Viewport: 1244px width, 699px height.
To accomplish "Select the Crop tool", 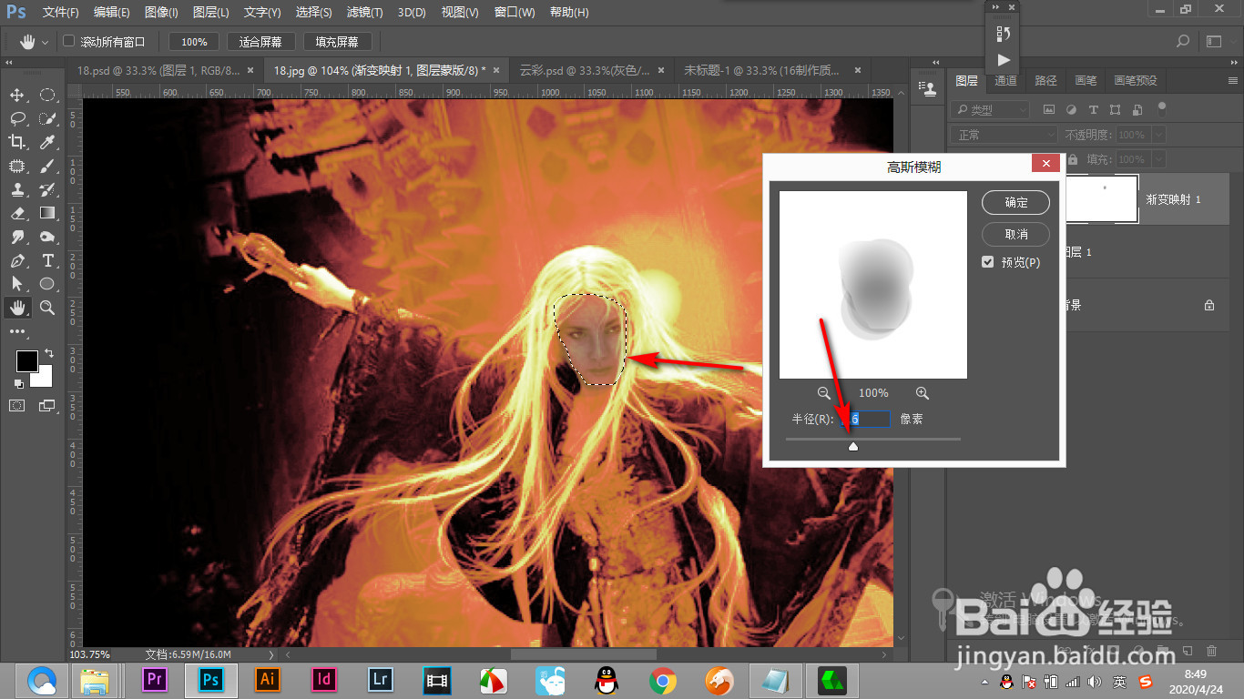I will click(x=17, y=142).
